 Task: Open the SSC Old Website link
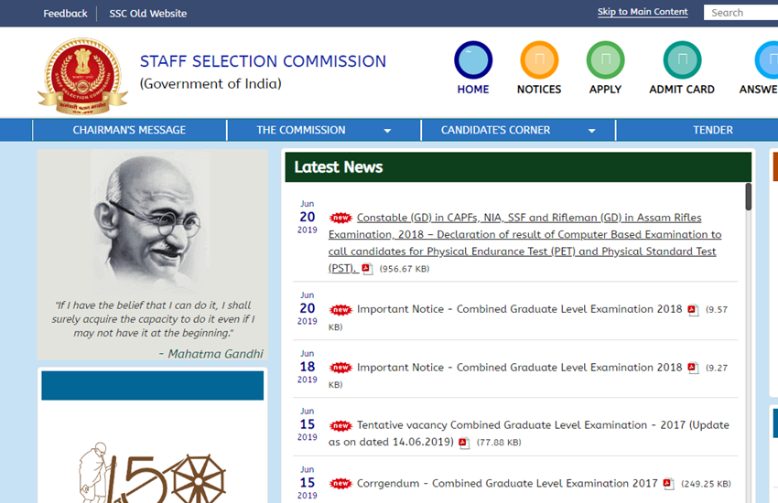tap(147, 13)
